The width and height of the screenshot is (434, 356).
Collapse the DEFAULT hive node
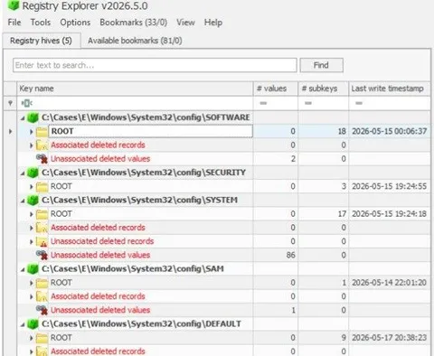coord(23,324)
